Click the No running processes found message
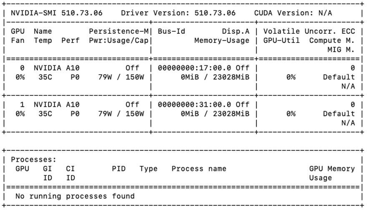Image resolution: width=367 pixels, height=210 pixels. click(75, 196)
